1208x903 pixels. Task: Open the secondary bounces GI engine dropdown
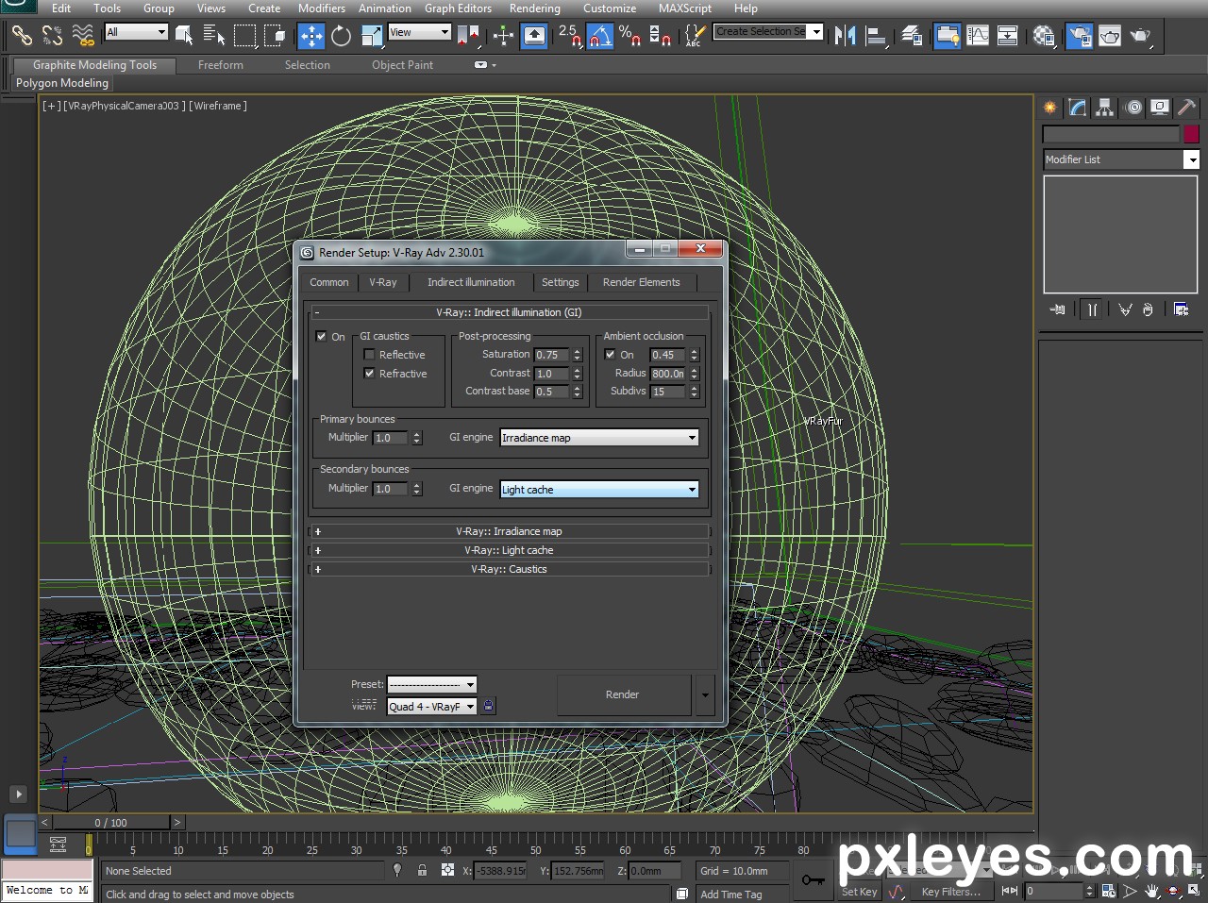coord(599,490)
